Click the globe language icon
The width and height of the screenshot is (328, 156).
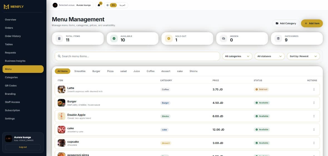108,5
